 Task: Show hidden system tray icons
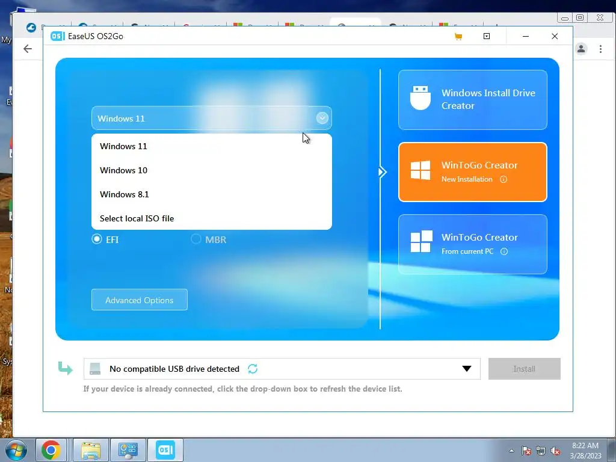[511, 451]
